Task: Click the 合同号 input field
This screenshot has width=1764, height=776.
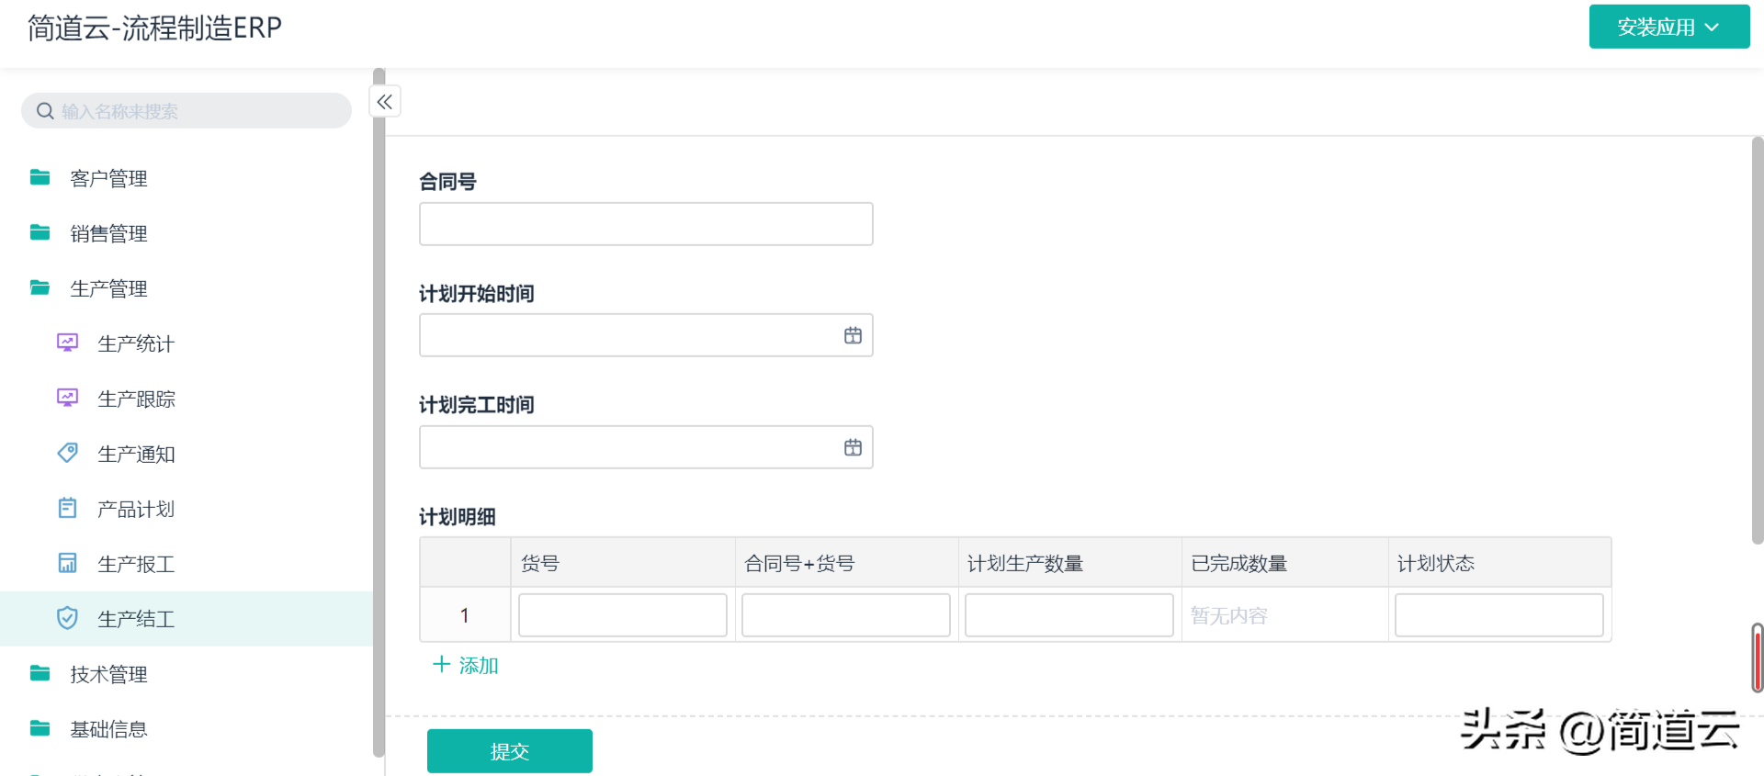Action: point(645,224)
